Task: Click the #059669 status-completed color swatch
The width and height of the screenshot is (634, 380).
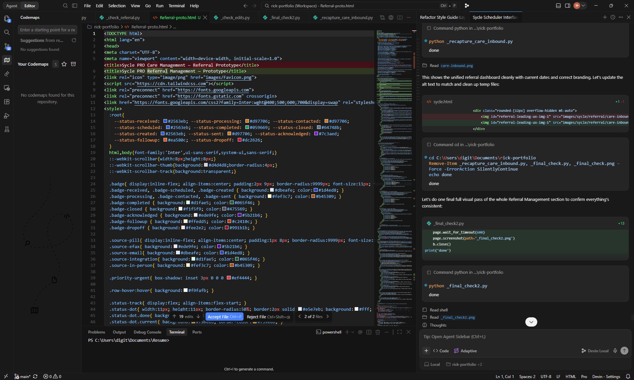Action: click(247, 127)
